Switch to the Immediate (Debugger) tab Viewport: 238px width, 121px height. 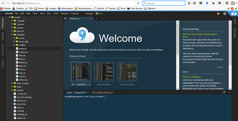tap(102, 92)
